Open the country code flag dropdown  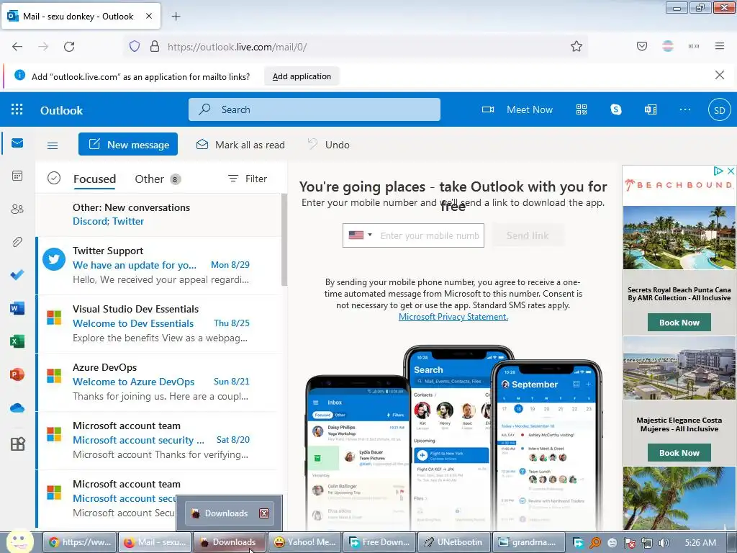coord(361,235)
